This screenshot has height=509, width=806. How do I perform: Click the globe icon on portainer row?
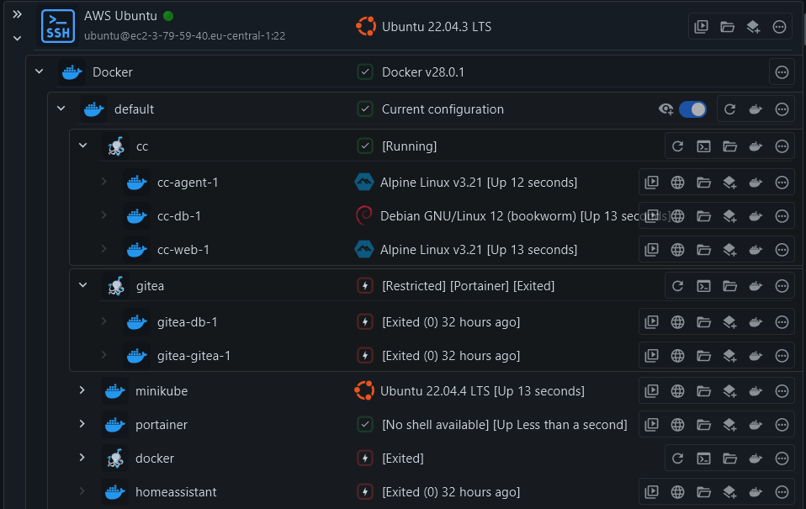coord(677,425)
